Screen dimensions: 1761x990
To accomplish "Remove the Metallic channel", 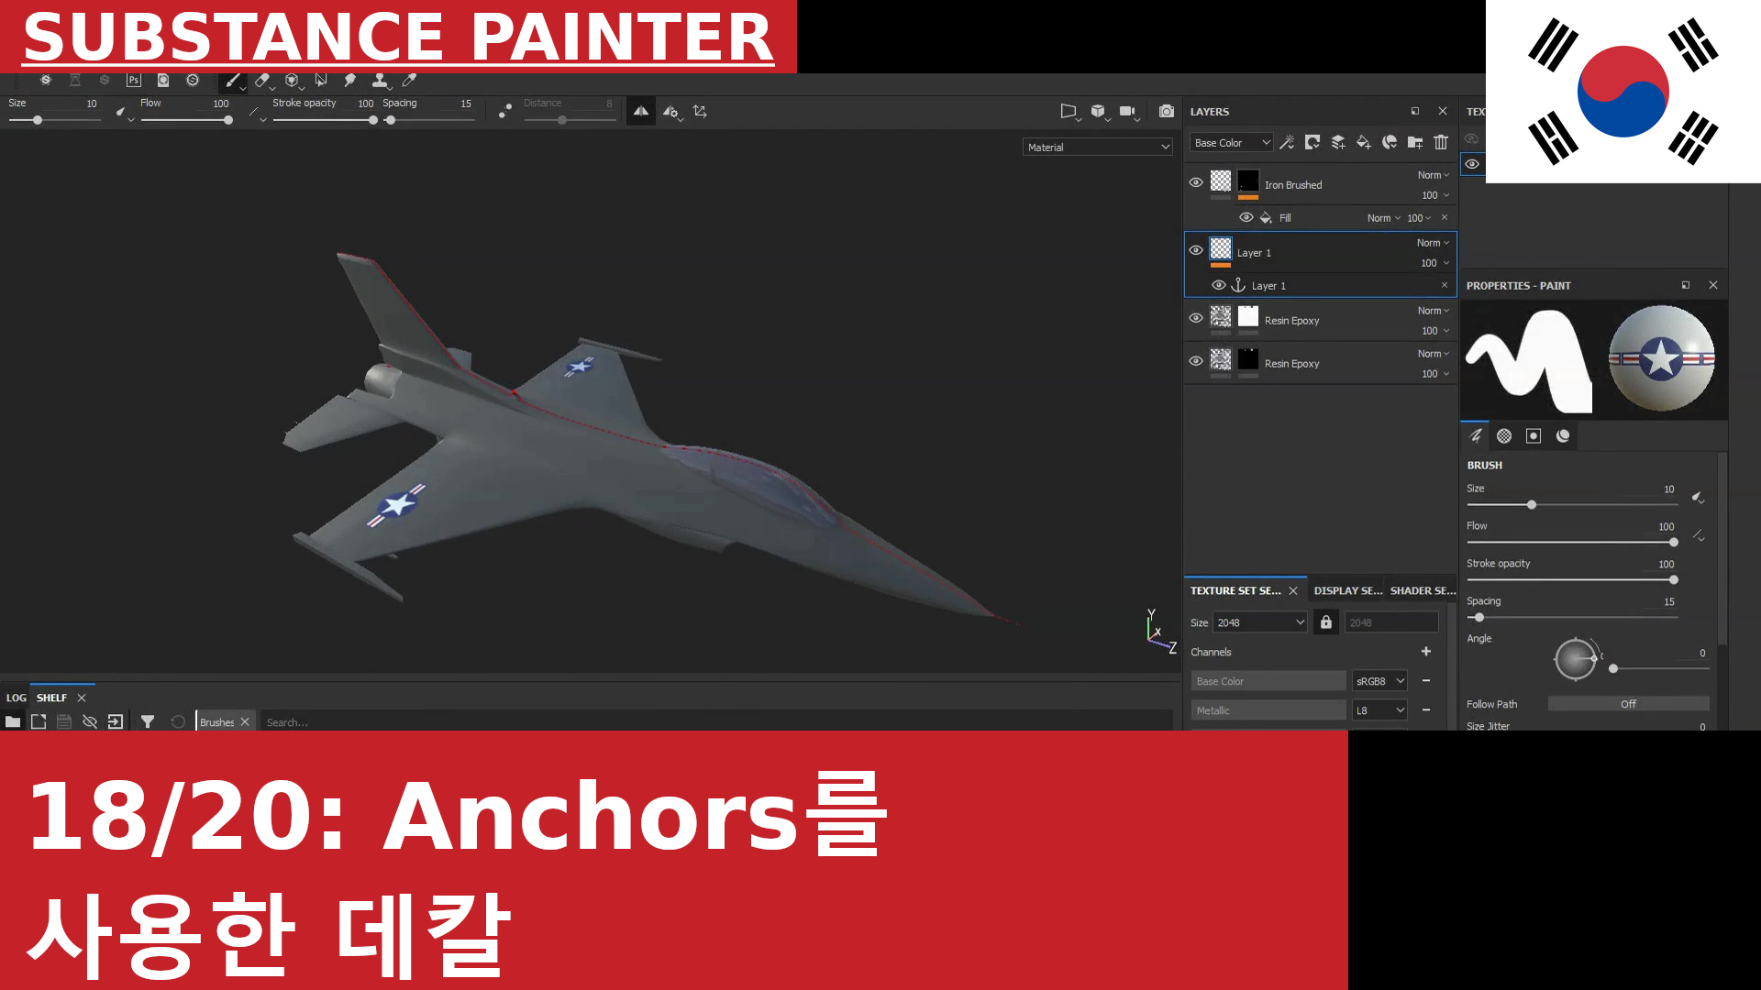I will click(1426, 710).
